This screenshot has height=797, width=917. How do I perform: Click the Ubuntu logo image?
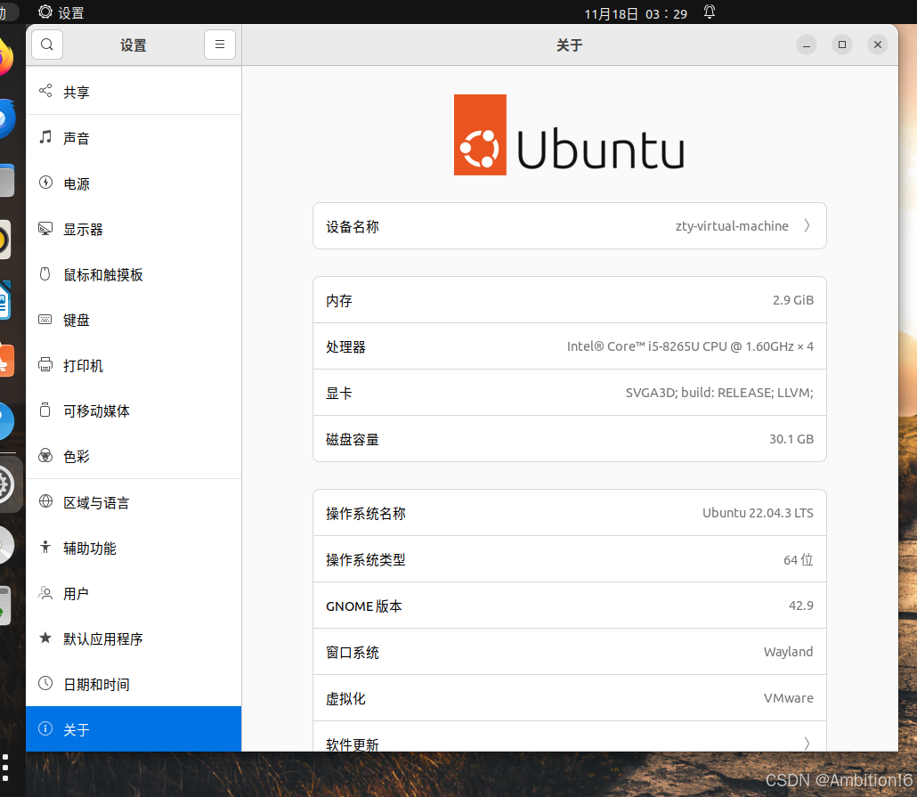pyautogui.click(x=569, y=134)
